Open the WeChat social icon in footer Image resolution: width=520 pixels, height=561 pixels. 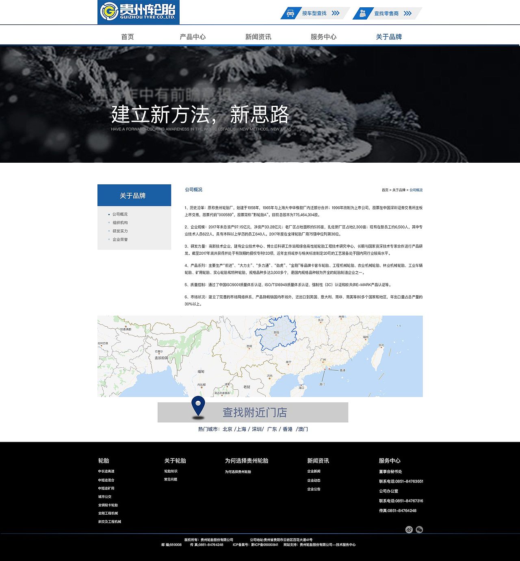419,529
